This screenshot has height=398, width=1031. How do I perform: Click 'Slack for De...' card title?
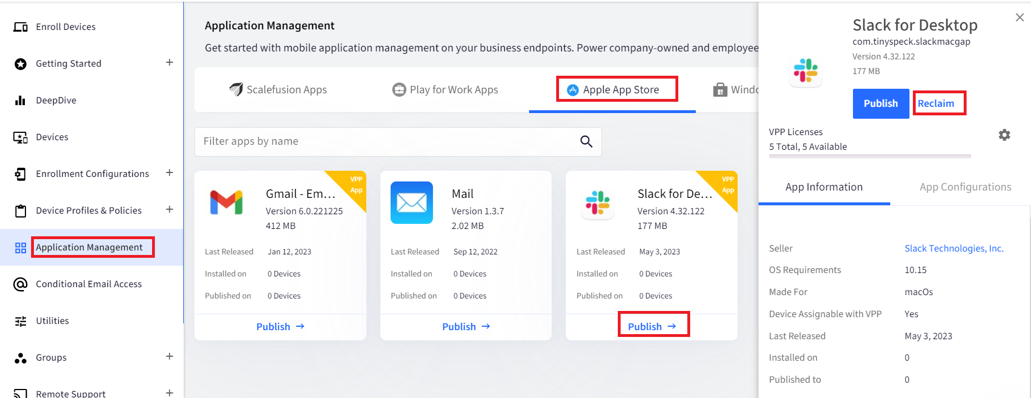(674, 194)
